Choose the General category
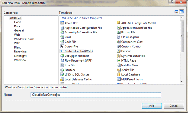The height and width of the screenshot is (114, 189). pyautogui.click(x=19, y=30)
